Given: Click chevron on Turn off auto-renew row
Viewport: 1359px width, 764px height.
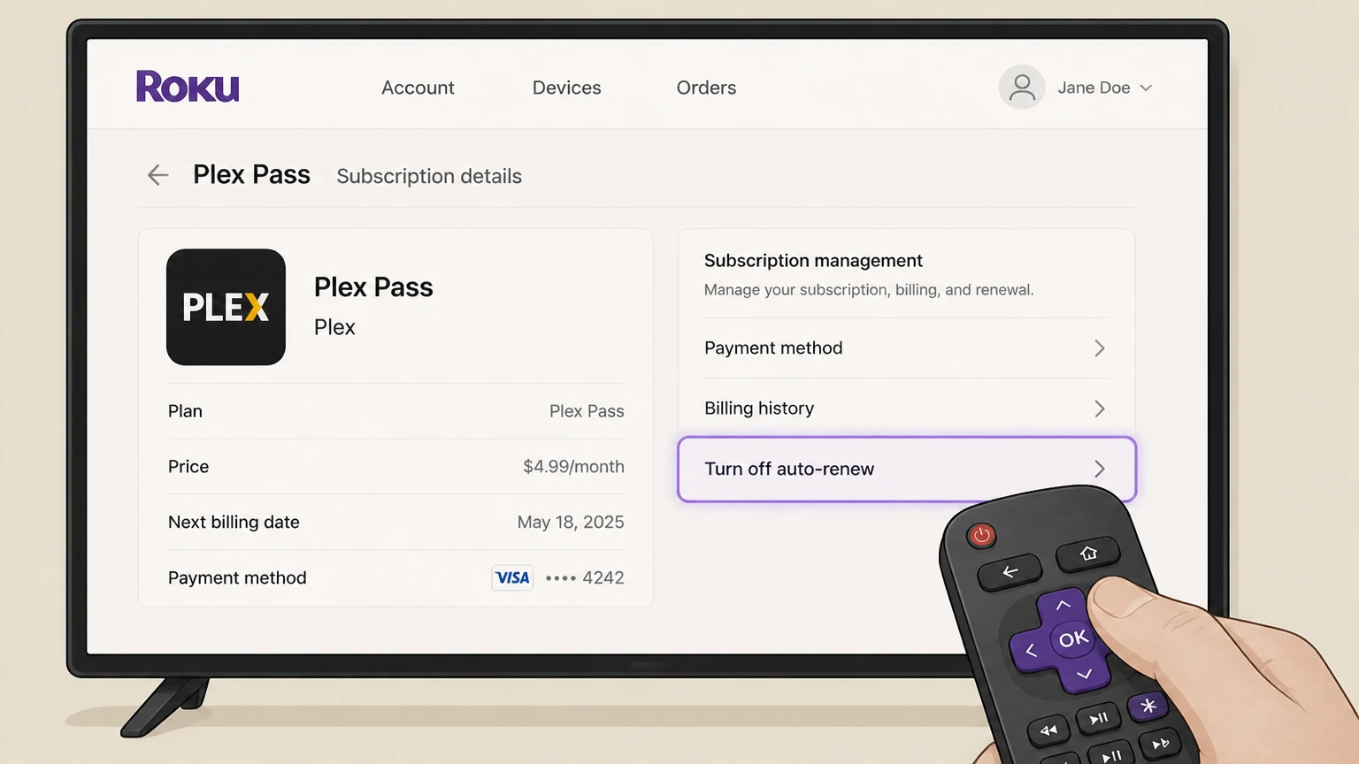Looking at the screenshot, I should (1100, 469).
